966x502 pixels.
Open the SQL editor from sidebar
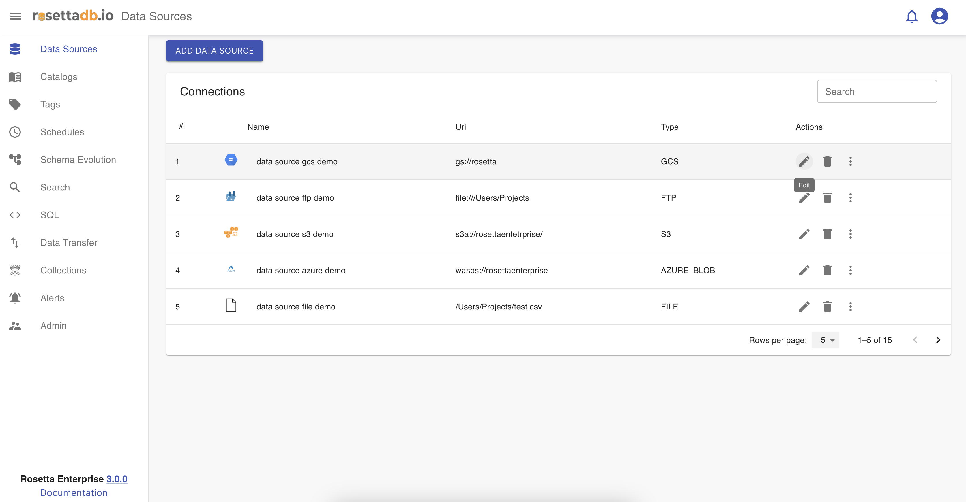(x=50, y=215)
